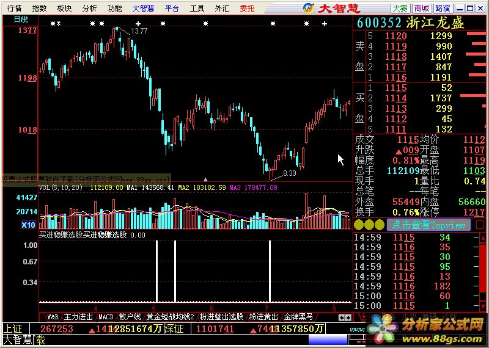489x348 pixels.
Task: Click the 量比 value 0.74
Action: 475,181
